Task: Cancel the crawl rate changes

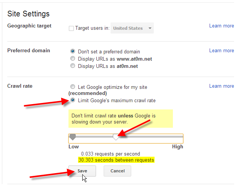Action: pyautogui.click(x=117, y=171)
